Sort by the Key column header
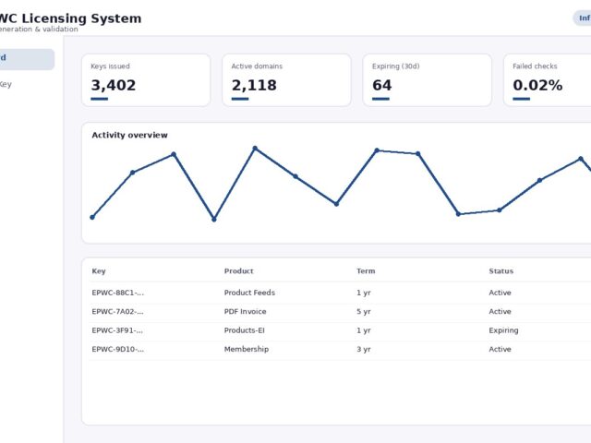 tap(99, 270)
